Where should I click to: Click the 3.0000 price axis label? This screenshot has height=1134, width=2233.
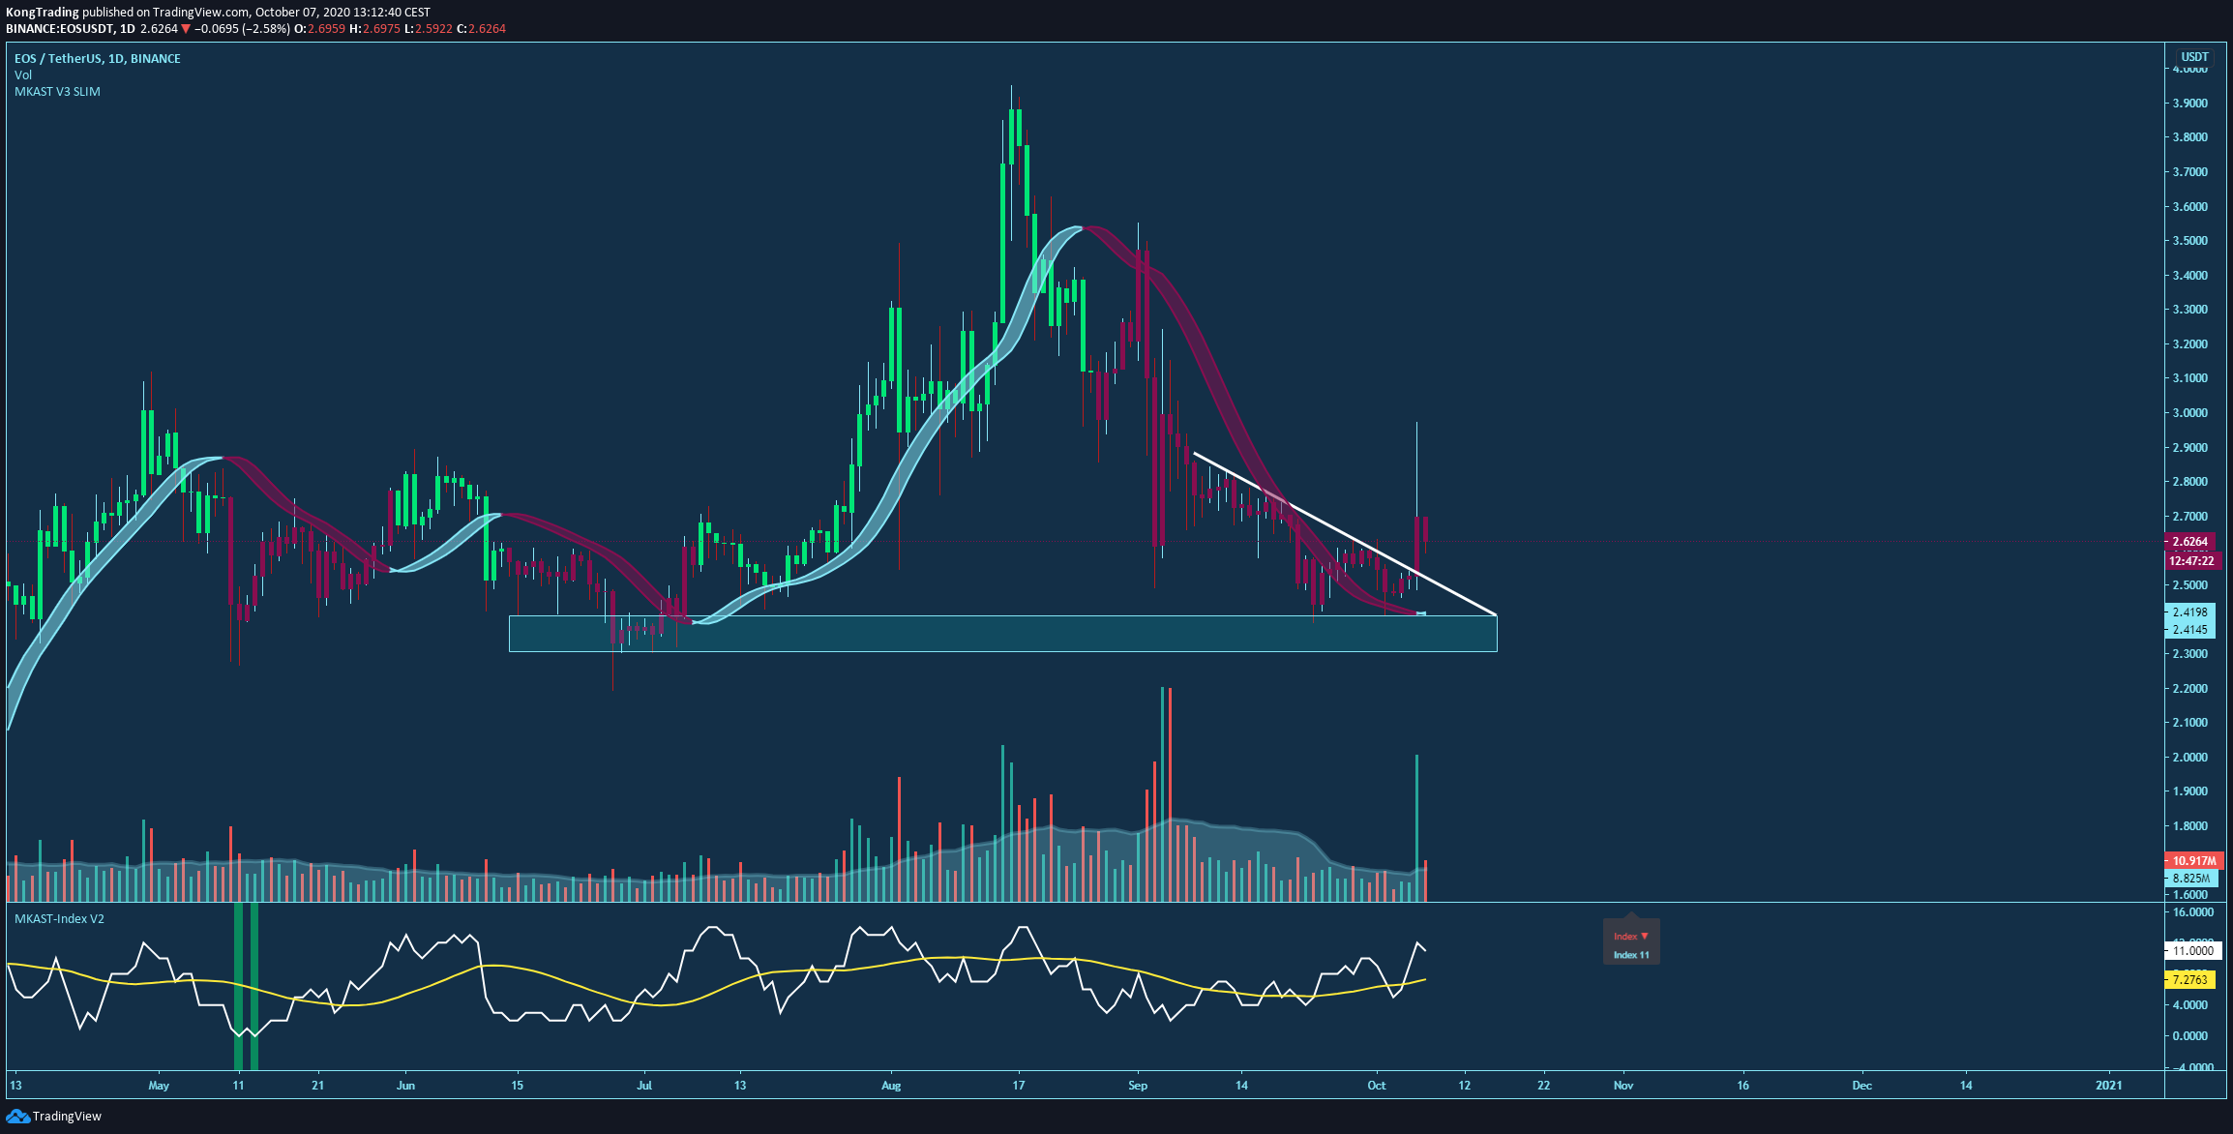2189,413
